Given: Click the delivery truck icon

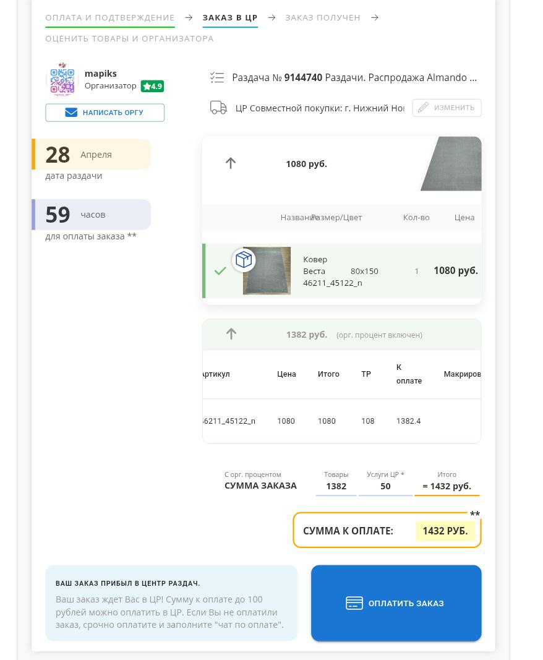Looking at the screenshot, I should tap(218, 108).
